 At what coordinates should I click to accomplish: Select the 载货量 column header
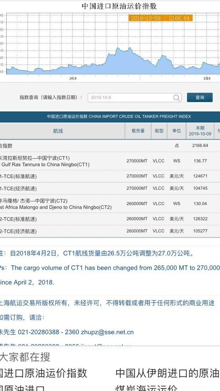(138, 131)
